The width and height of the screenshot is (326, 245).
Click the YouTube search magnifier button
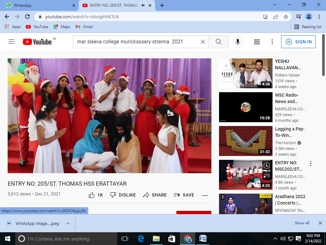click(x=218, y=42)
